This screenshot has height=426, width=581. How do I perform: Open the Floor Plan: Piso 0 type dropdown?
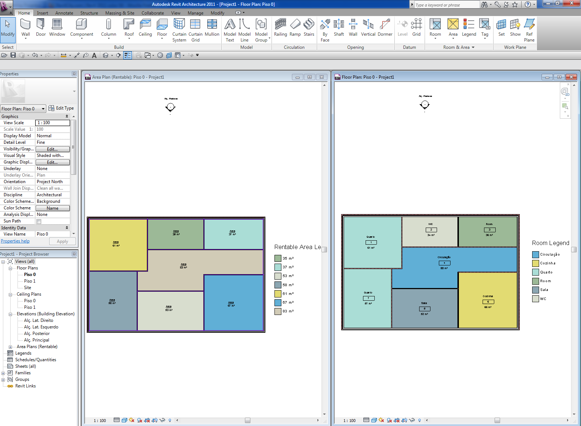(x=23, y=109)
